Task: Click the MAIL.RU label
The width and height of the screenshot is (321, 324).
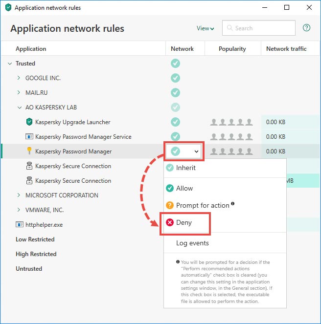Action: tap(36, 92)
